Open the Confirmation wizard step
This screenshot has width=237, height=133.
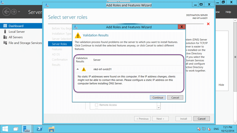pos(60,60)
